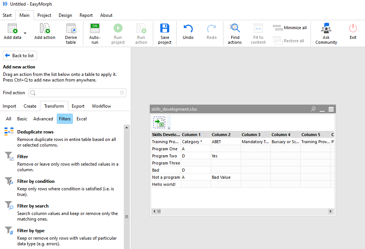This screenshot has height=249, width=365.
Task: Click the Undo arrow icon
Action: 188,28
